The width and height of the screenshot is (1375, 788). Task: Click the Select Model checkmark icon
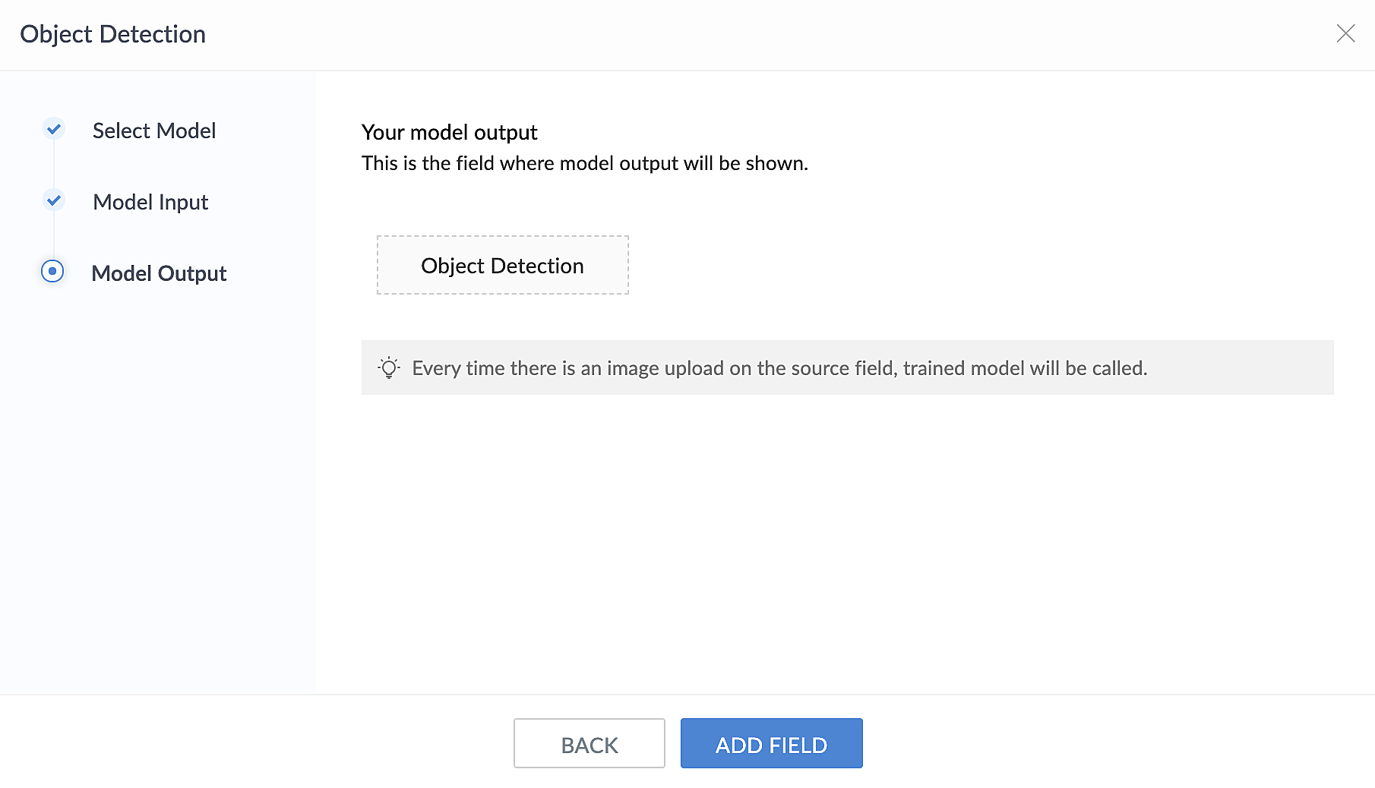tap(53, 129)
